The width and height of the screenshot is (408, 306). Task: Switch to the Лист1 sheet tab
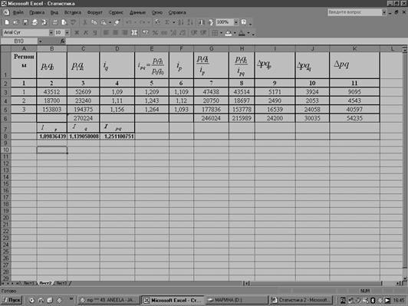[x=28, y=283]
